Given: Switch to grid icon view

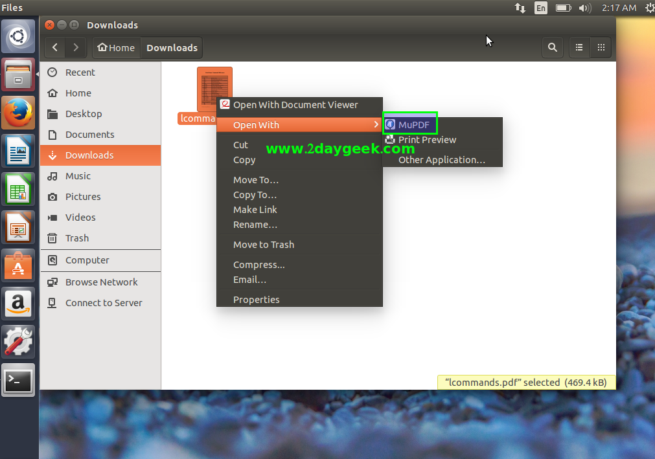Looking at the screenshot, I should click(601, 47).
